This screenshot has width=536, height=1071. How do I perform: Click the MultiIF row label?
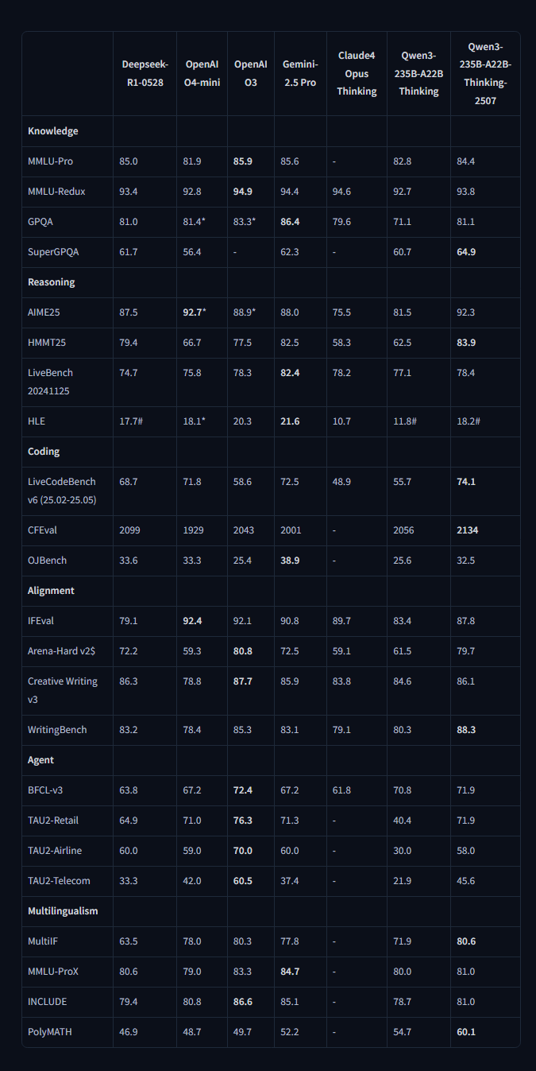click(x=43, y=941)
